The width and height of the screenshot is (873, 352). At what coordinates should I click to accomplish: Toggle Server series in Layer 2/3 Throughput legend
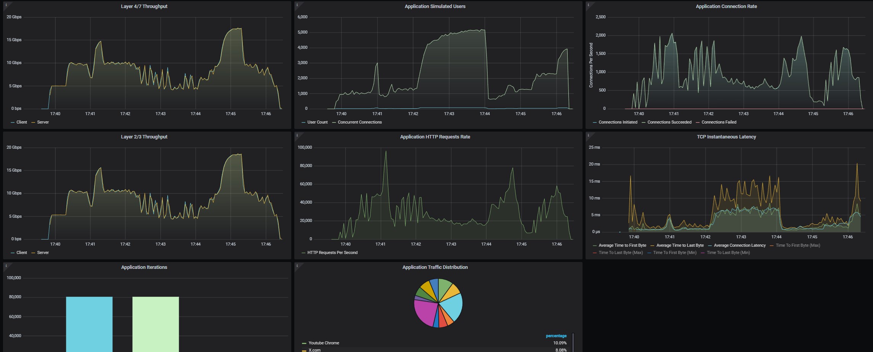click(43, 253)
